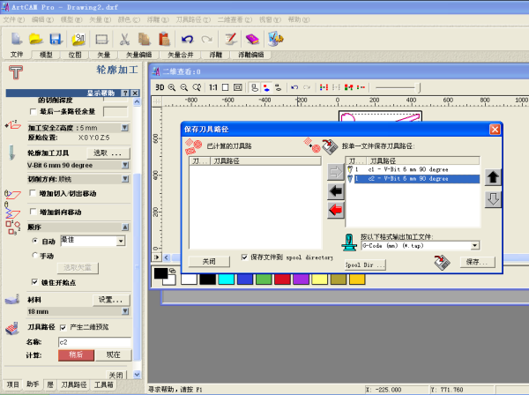The width and height of the screenshot is (529, 395).
Task: Expand the cut direction section arrow
Action: click(x=125, y=179)
